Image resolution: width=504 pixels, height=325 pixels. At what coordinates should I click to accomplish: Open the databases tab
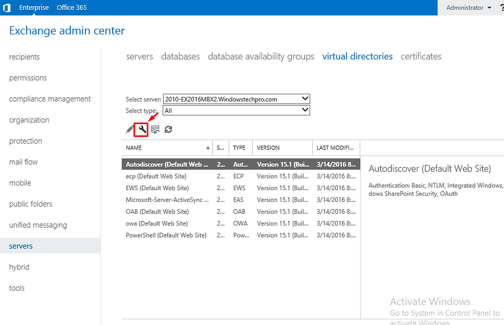(181, 57)
